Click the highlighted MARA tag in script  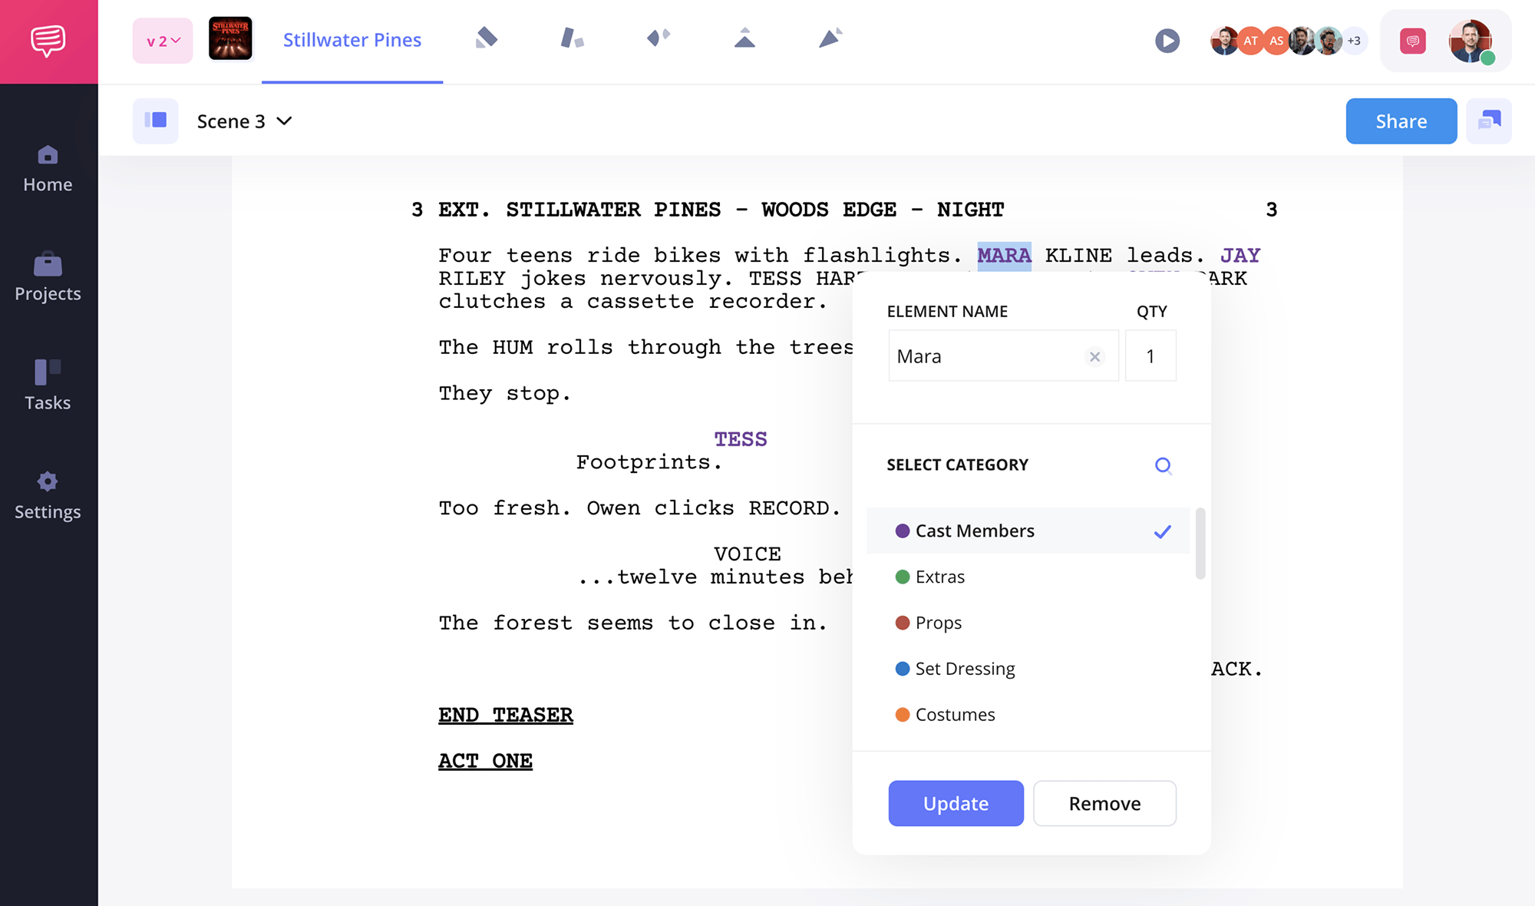tap(1004, 256)
